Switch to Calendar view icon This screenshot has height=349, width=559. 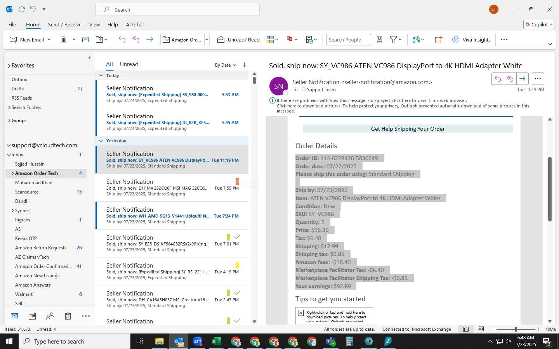point(32,316)
